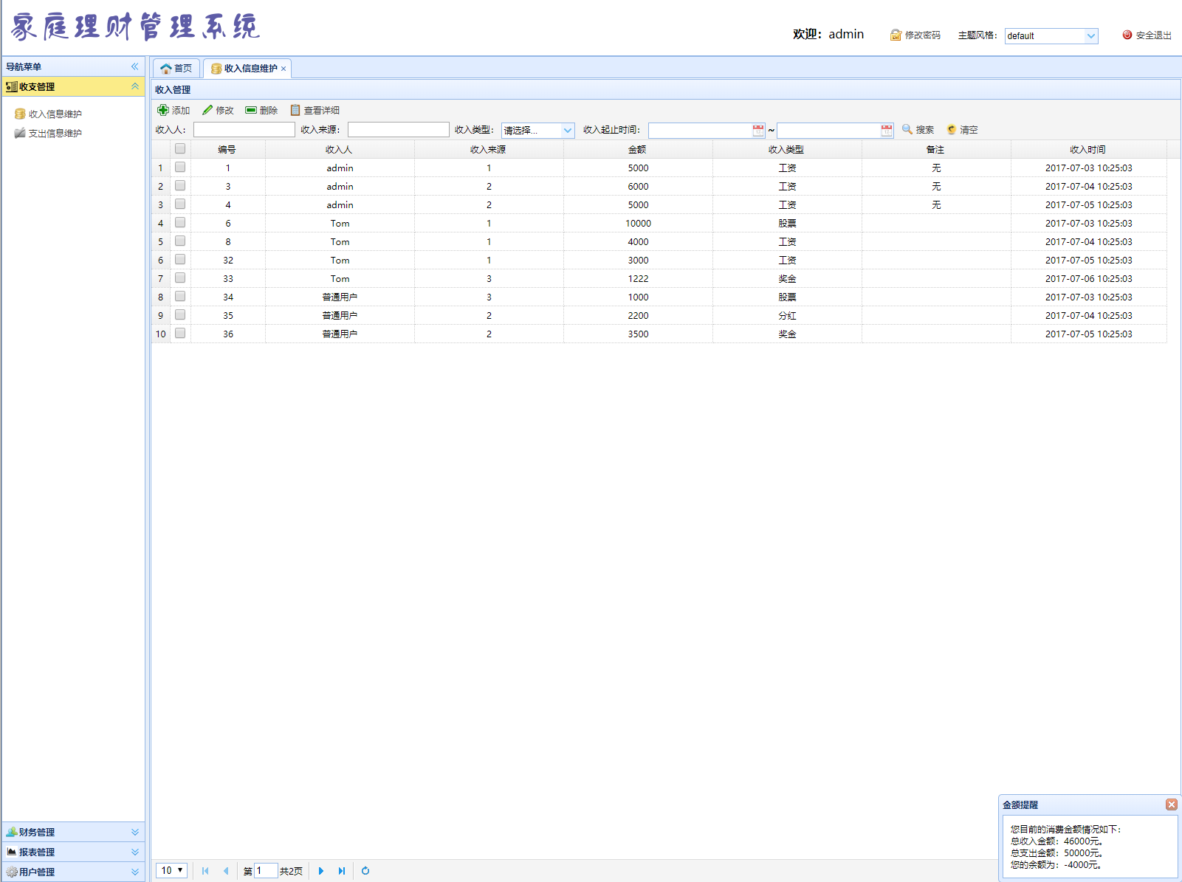Click the 安全退出 logout link
This screenshot has height=882, width=1182.
coord(1147,35)
